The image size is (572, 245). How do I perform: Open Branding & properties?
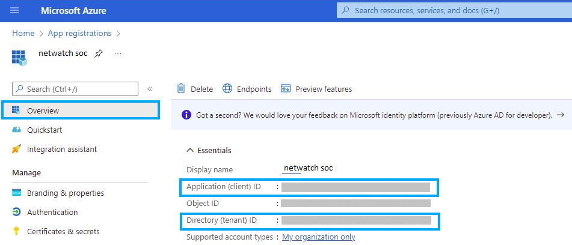pyautogui.click(x=66, y=193)
